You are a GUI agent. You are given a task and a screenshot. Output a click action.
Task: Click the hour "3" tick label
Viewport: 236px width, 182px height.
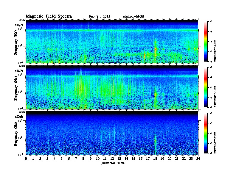point(47,159)
